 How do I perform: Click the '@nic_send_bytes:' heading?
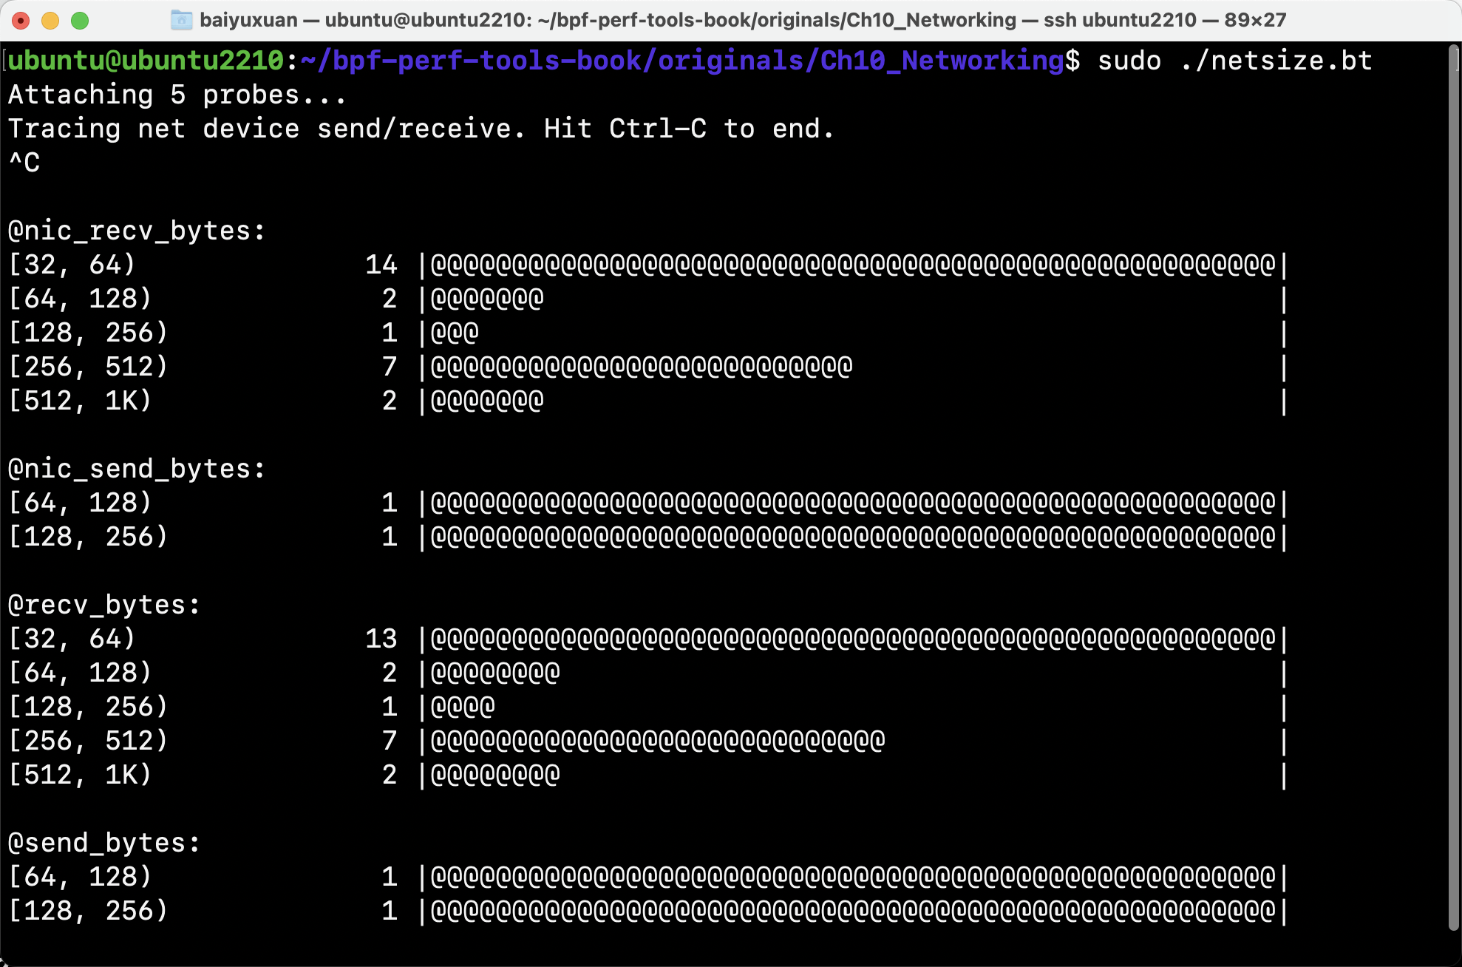click(x=137, y=469)
